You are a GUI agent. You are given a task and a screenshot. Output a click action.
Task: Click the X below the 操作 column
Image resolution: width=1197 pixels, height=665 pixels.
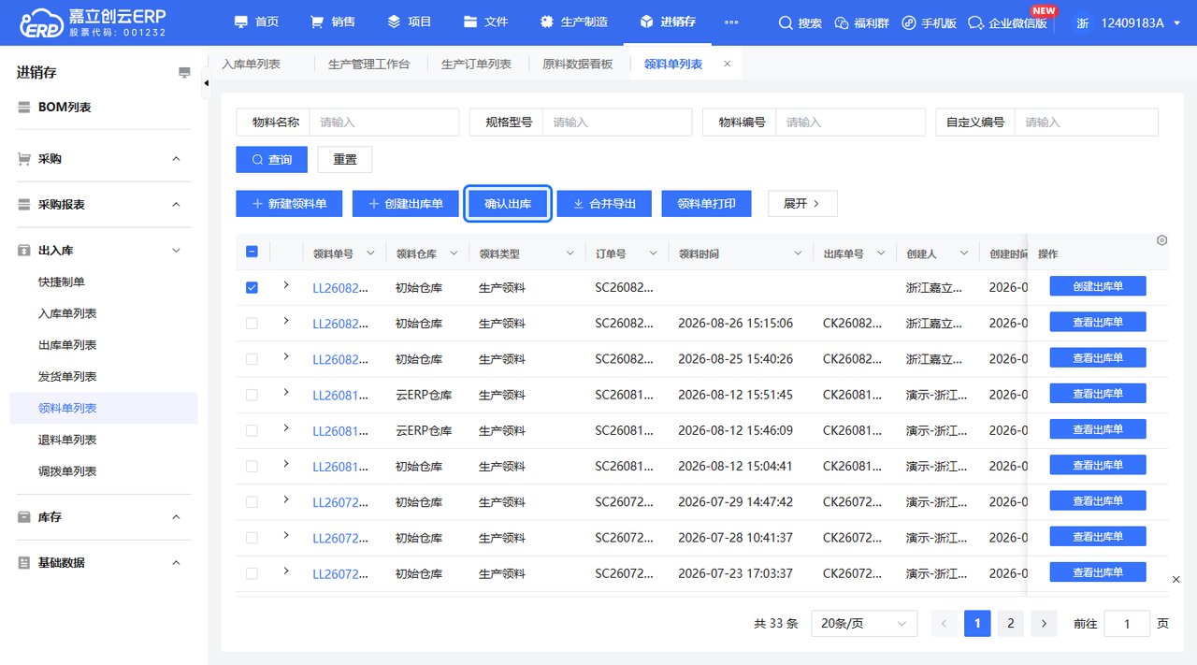(x=1176, y=580)
